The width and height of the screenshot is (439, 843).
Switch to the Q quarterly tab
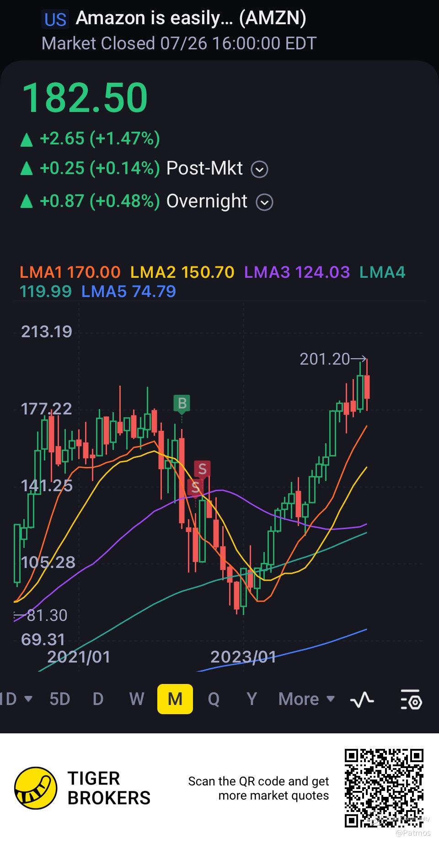pyautogui.click(x=214, y=699)
